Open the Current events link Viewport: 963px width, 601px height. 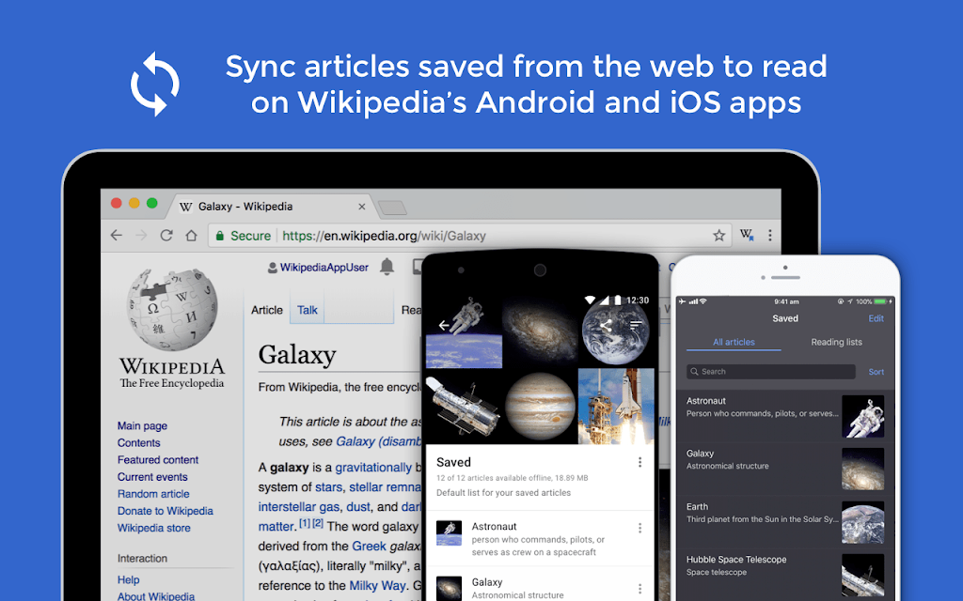point(152,477)
